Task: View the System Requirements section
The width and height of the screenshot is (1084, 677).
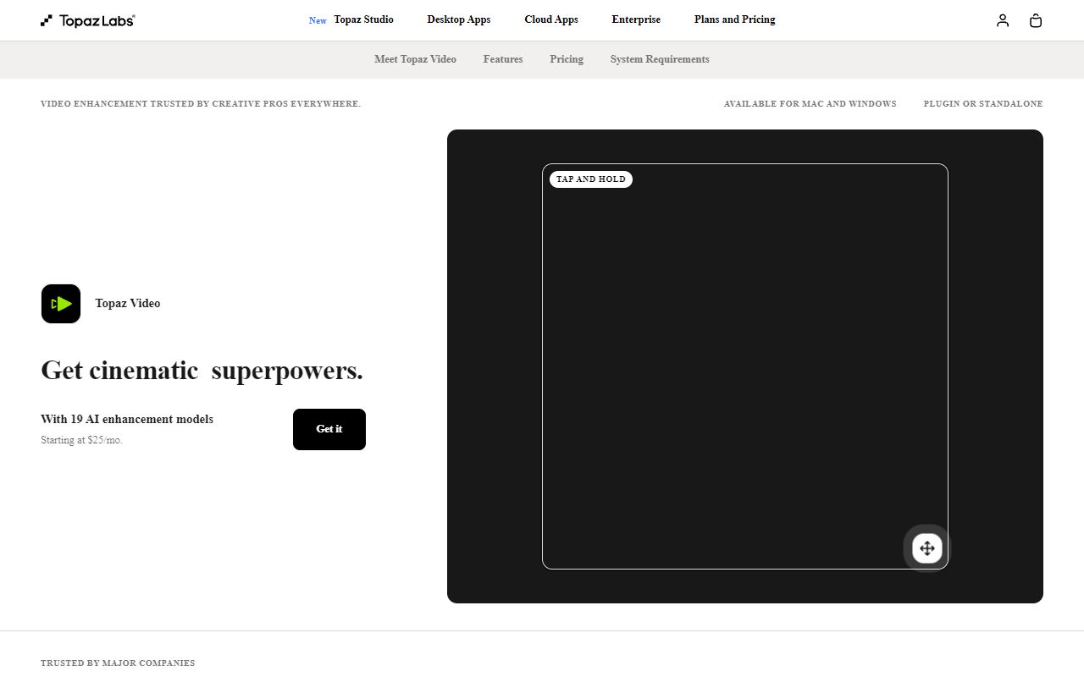Action: click(x=660, y=59)
